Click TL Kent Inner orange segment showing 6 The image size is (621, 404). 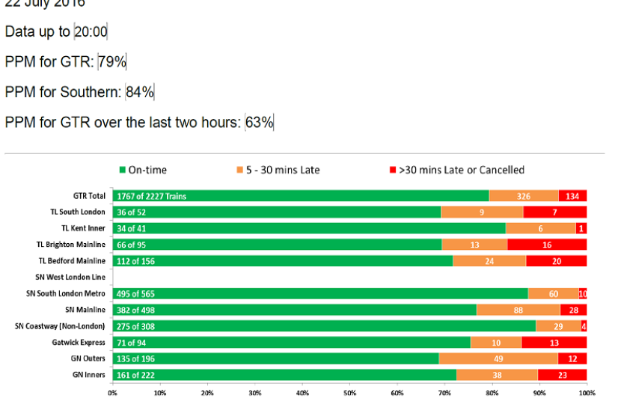[539, 228]
